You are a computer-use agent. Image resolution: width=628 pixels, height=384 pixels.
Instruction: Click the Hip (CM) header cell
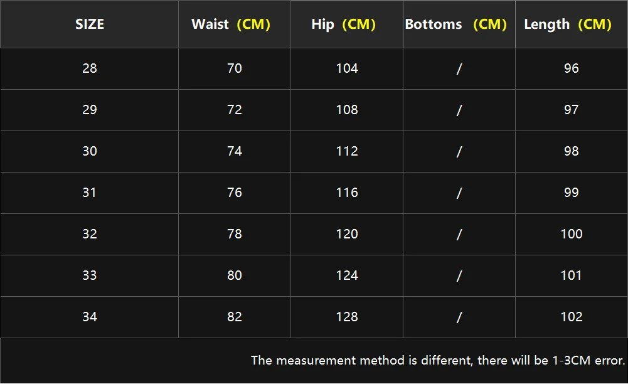tap(343, 24)
